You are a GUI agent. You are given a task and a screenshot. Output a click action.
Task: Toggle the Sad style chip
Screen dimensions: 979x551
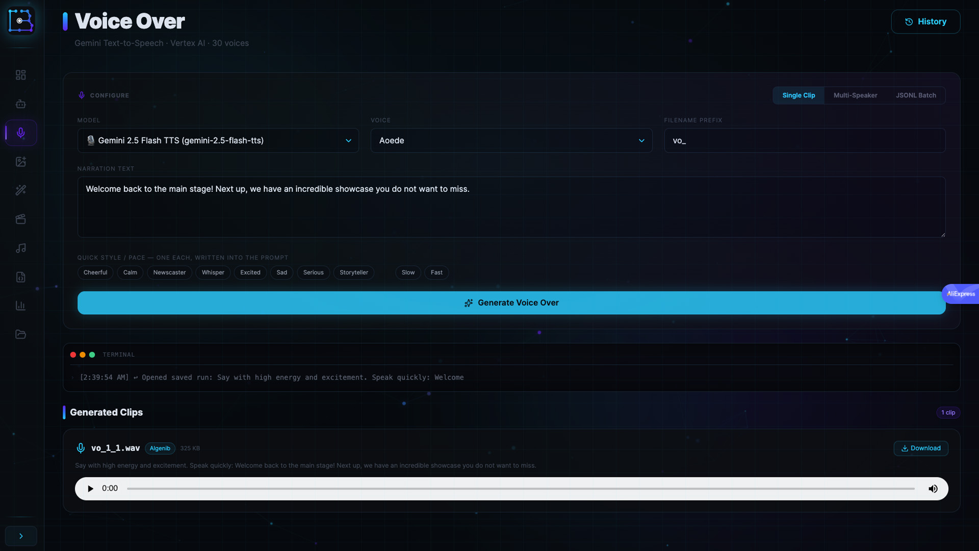281,272
